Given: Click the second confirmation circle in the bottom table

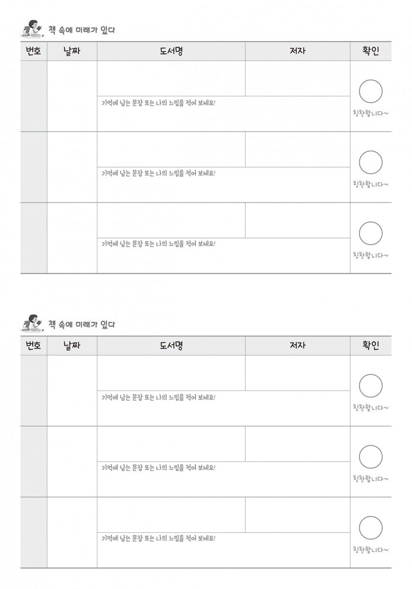Looking at the screenshot, I should 371,457.
